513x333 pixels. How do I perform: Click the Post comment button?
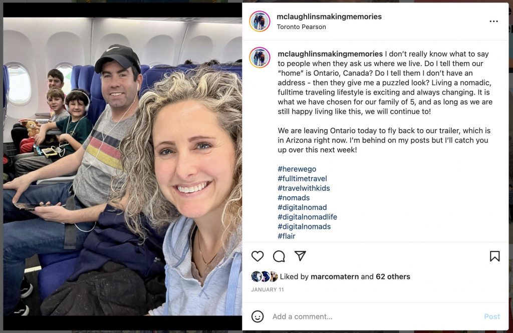tap(492, 316)
